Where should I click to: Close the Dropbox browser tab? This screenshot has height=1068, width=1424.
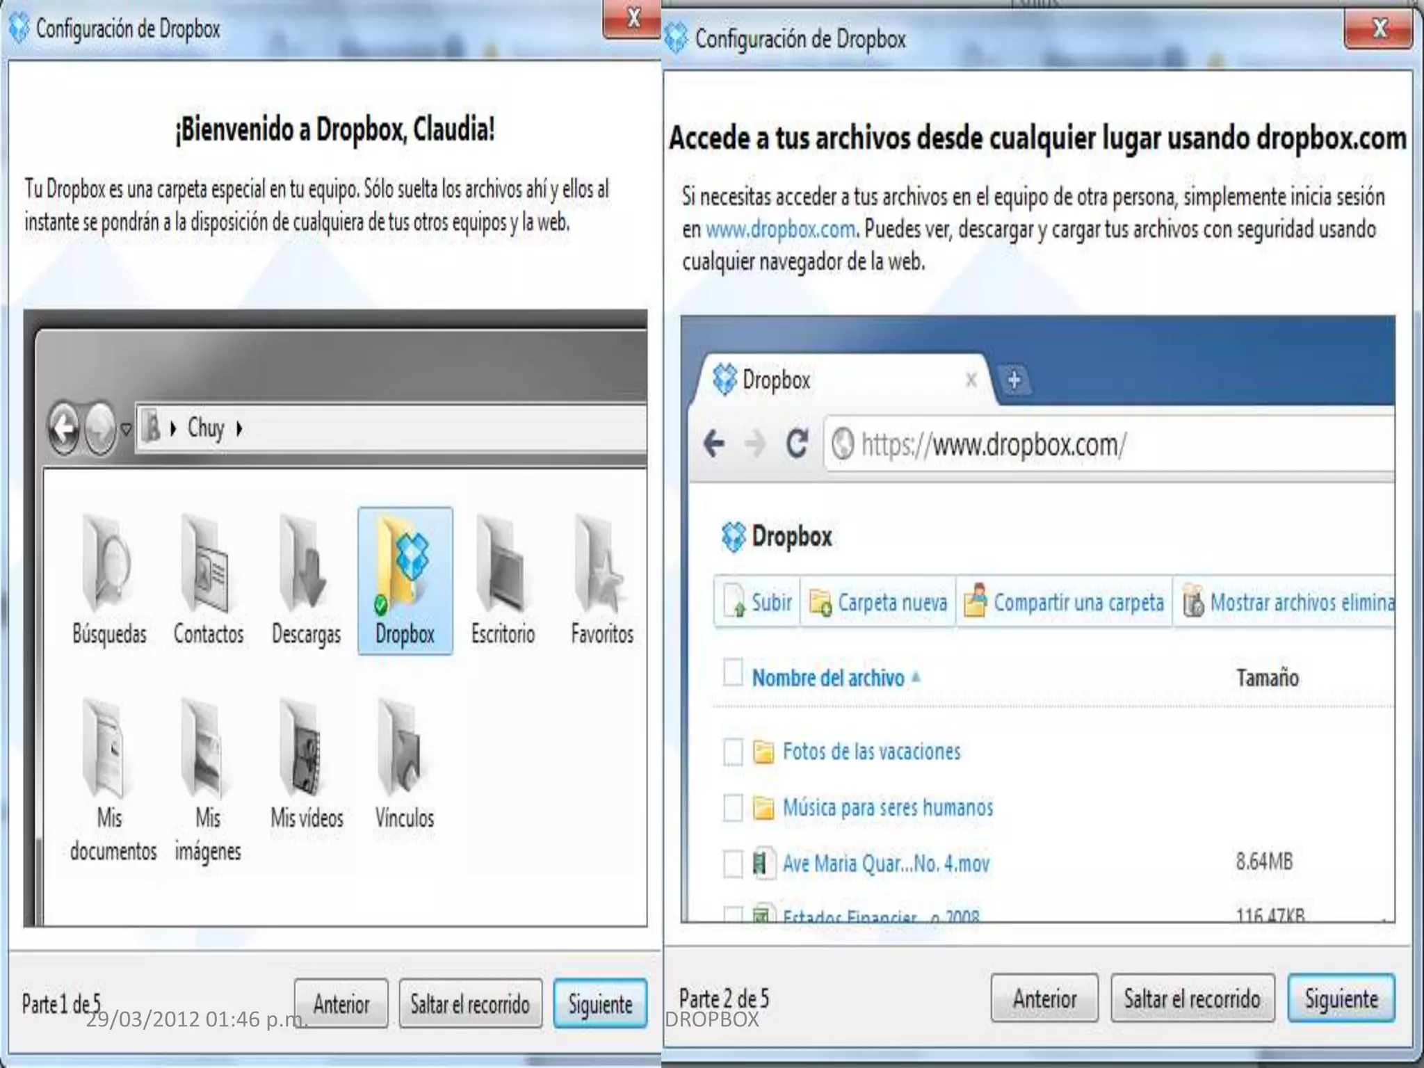coord(971,380)
